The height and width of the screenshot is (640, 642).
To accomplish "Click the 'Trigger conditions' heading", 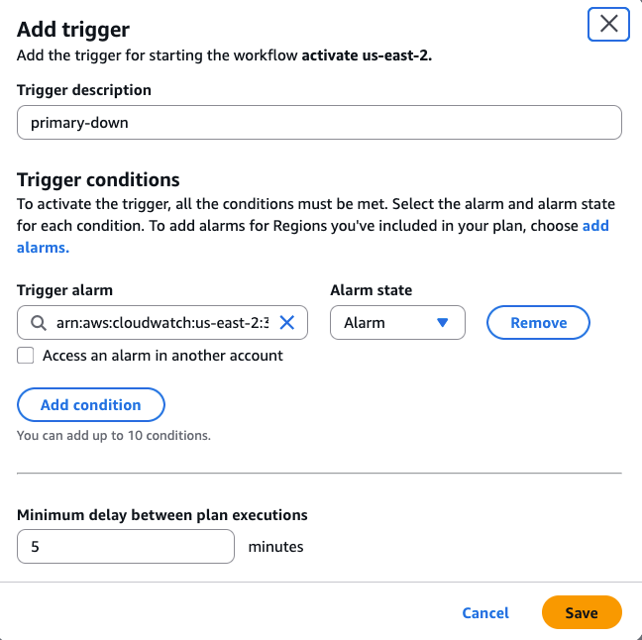I will pyautogui.click(x=98, y=179).
